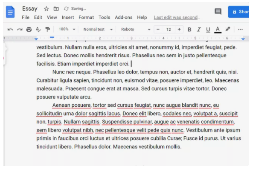The image size is (253, 170).
Task: Click the word Curabitur in the text
Action: pyautogui.click(x=47, y=80)
